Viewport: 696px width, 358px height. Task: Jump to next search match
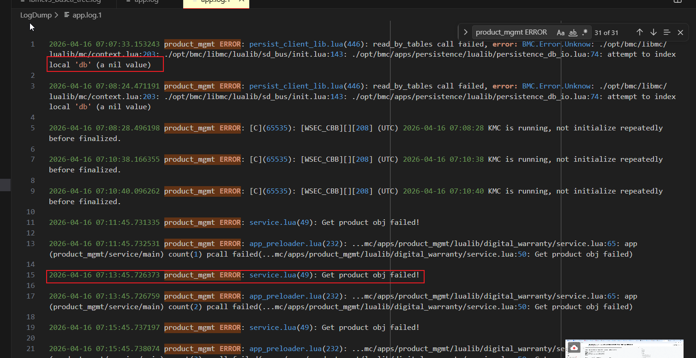[653, 32]
